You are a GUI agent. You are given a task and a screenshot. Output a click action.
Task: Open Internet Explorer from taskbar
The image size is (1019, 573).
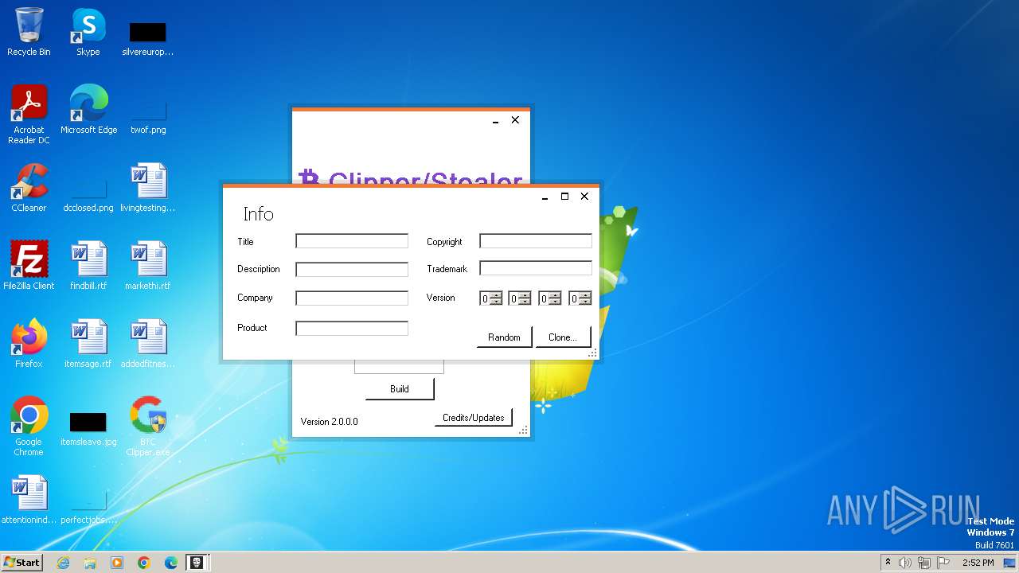tap(63, 563)
